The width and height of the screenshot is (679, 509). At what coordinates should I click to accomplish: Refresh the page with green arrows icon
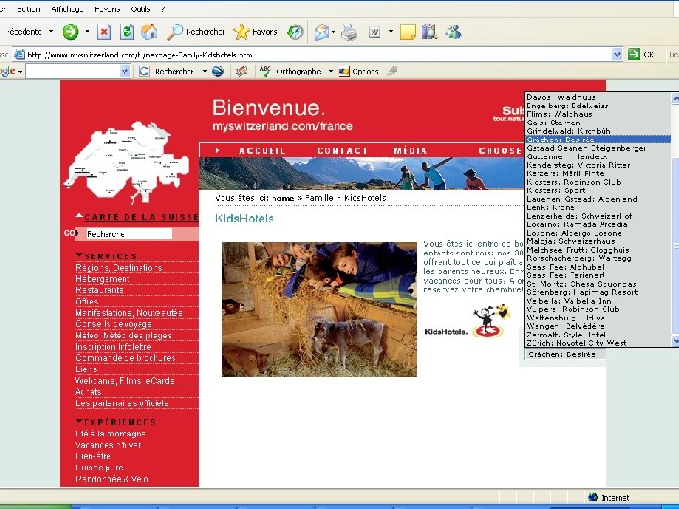point(127,32)
